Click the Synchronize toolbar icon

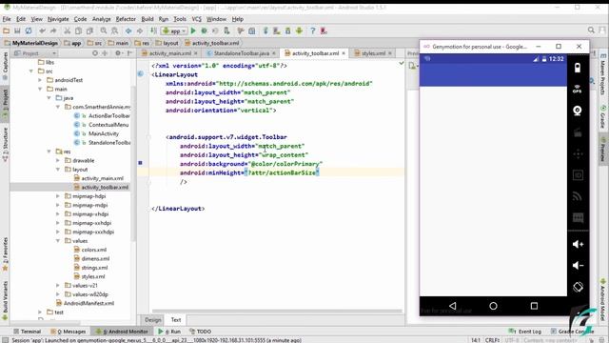(x=29, y=30)
